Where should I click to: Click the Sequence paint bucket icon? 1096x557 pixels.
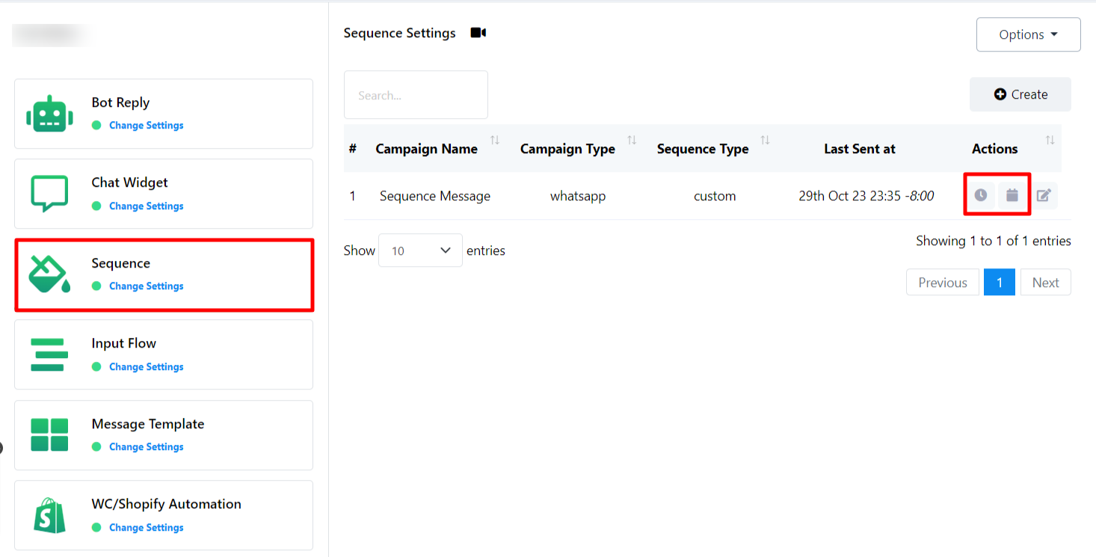point(49,274)
